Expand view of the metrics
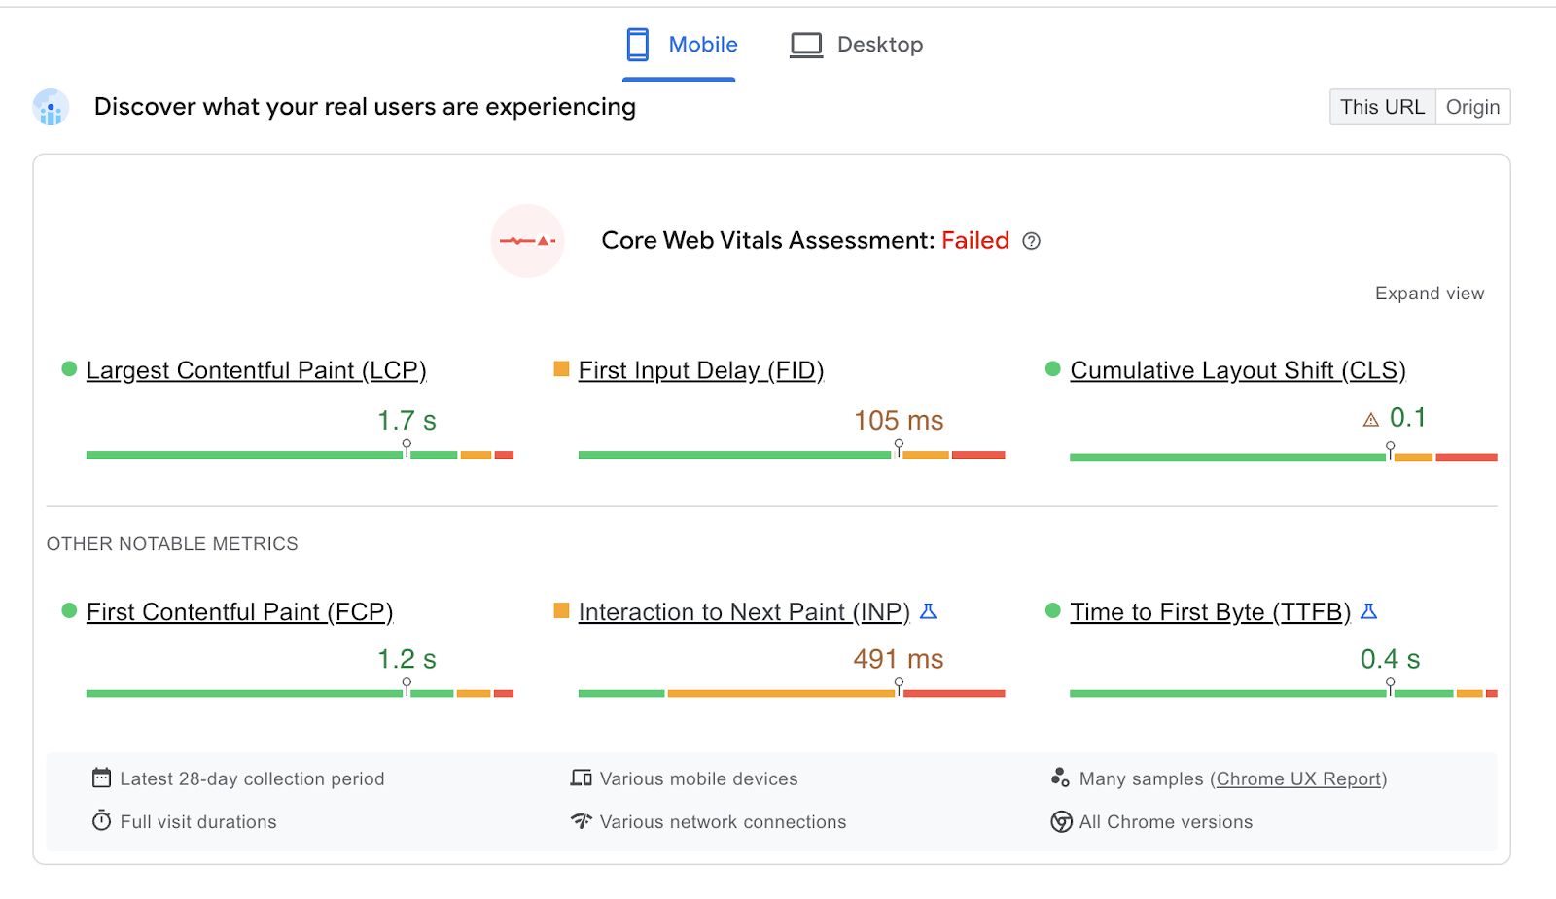The width and height of the screenshot is (1556, 899). 1430,294
